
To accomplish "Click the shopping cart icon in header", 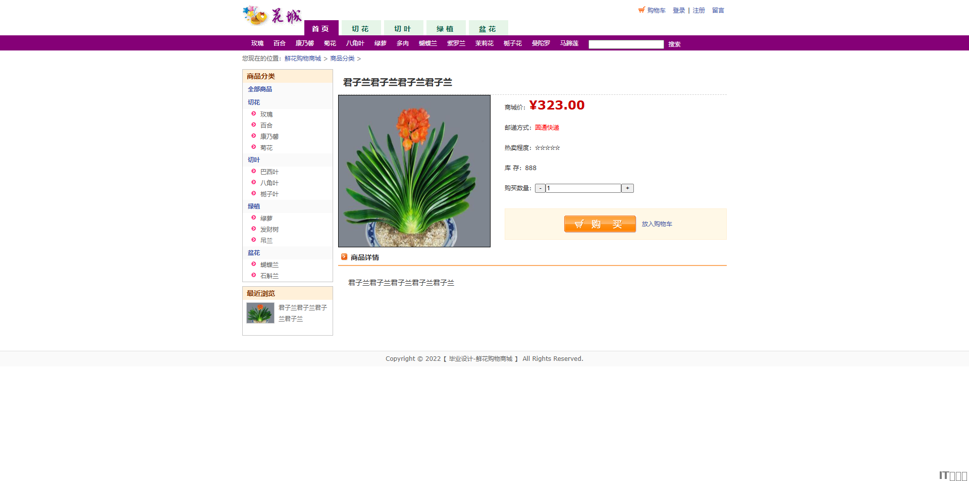I will pyautogui.click(x=641, y=10).
